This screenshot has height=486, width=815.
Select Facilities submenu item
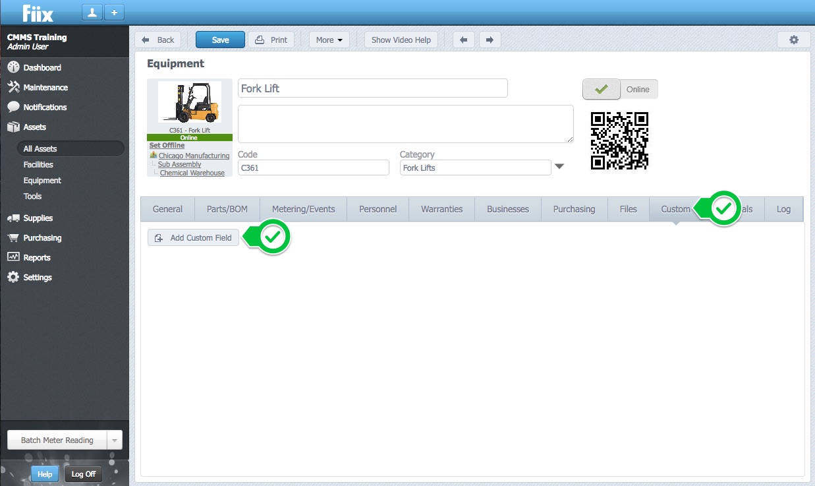tap(38, 164)
